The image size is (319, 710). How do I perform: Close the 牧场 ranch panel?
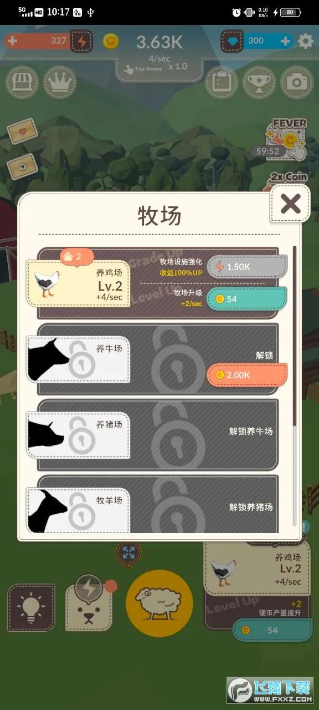point(290,204)
